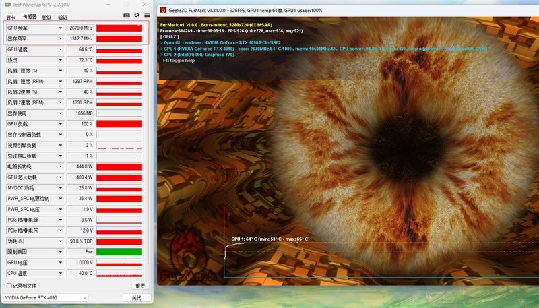Expand the 显存频率 sensor dropdown
539x308 pixels.
coord(61,38)
